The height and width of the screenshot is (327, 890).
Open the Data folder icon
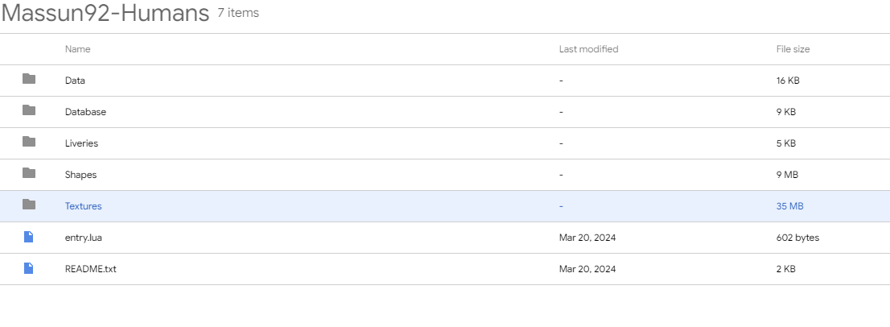(x=29, y=79)
